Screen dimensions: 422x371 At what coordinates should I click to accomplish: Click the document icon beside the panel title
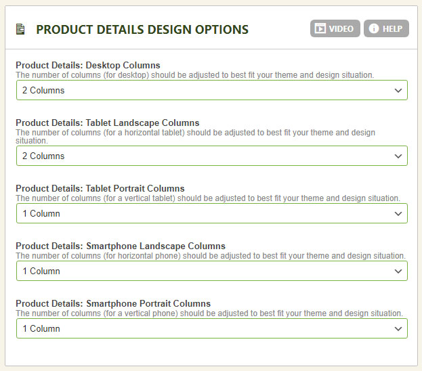[20, 29]
